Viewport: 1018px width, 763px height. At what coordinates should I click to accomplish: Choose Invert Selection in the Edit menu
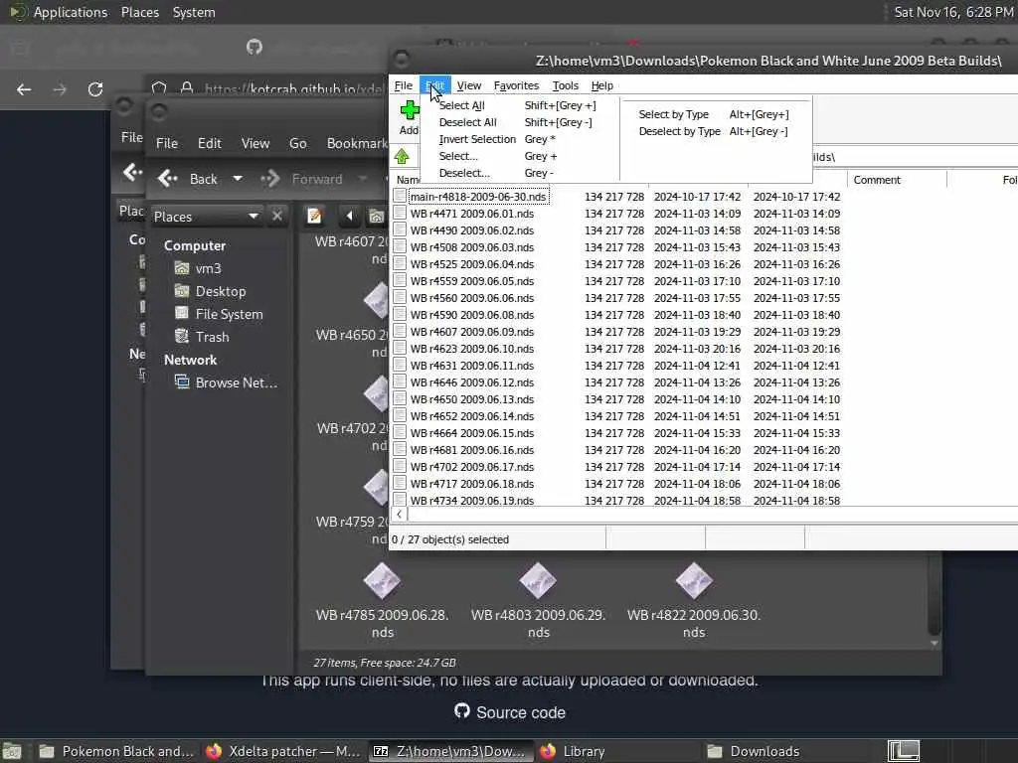tap(477, 139)
